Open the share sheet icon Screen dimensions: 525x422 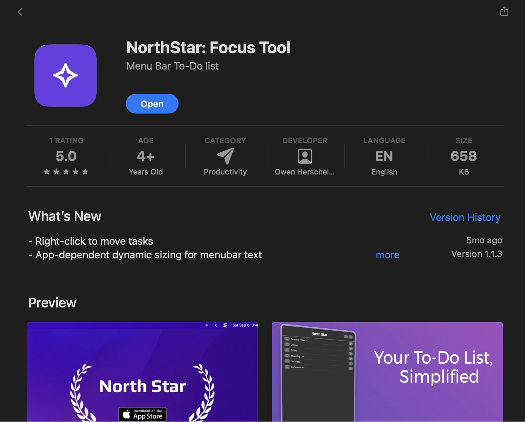click(x=504, y=11)
